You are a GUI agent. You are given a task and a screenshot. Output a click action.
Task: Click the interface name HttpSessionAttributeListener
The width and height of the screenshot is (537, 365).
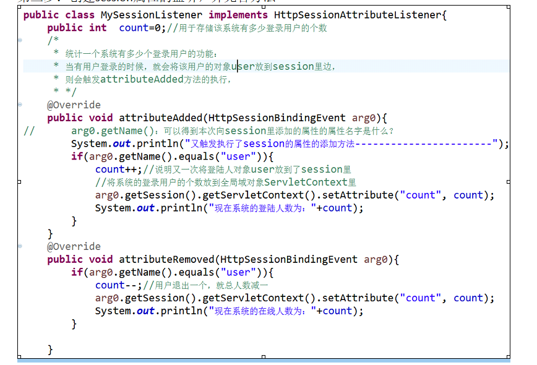tap(358, 15)
